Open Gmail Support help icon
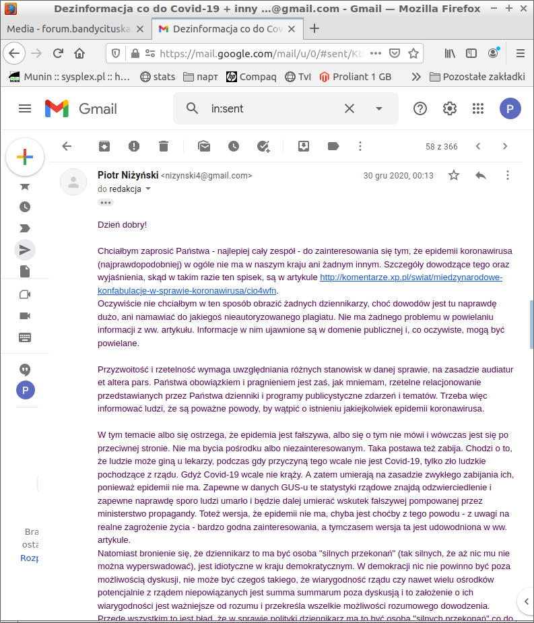534x623 pixels. 420,108
